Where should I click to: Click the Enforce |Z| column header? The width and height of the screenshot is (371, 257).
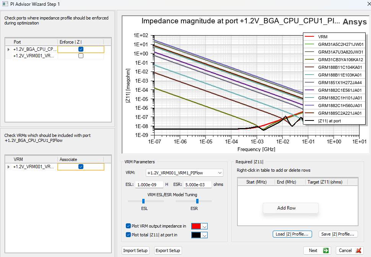[70, 42]
